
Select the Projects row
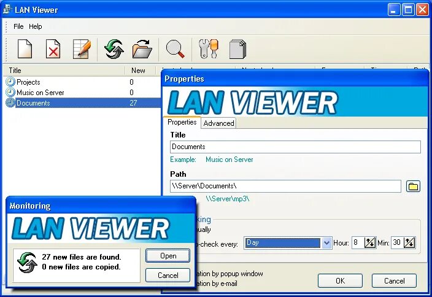(83, 82)
